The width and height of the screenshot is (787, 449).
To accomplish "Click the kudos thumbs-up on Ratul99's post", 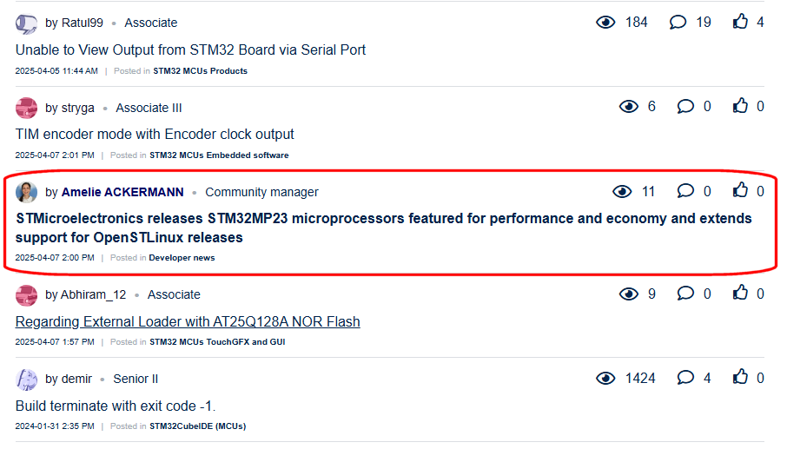I will (740, 22).
